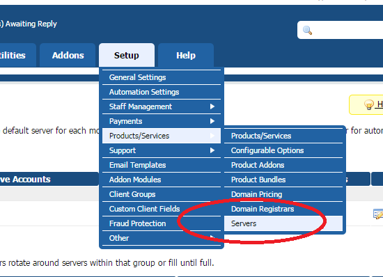This screenshot has height=277, width=383.
Task: Expand Staff Management submenu arrow
Action: point(212,106)
